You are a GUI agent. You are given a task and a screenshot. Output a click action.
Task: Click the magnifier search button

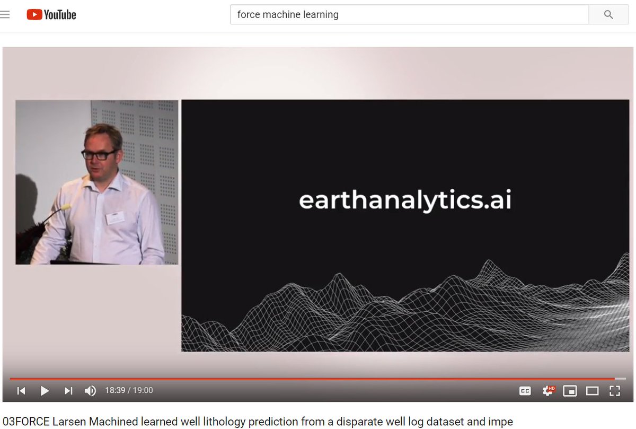[608, 14]
